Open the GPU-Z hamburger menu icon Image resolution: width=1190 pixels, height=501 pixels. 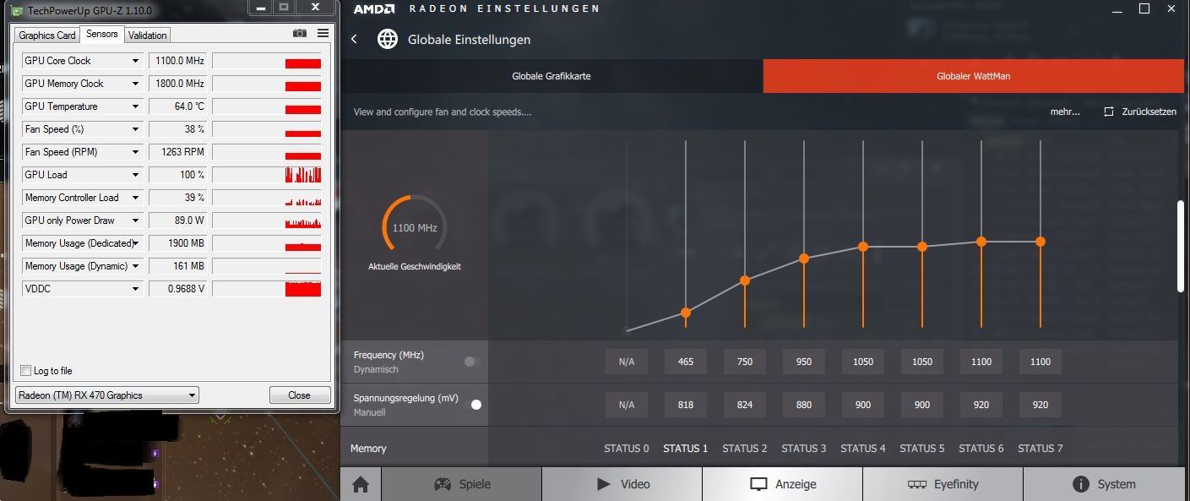pyautogui.click(x=323, y=34)
